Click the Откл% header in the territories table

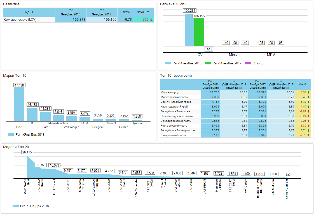tap(303, 84)
